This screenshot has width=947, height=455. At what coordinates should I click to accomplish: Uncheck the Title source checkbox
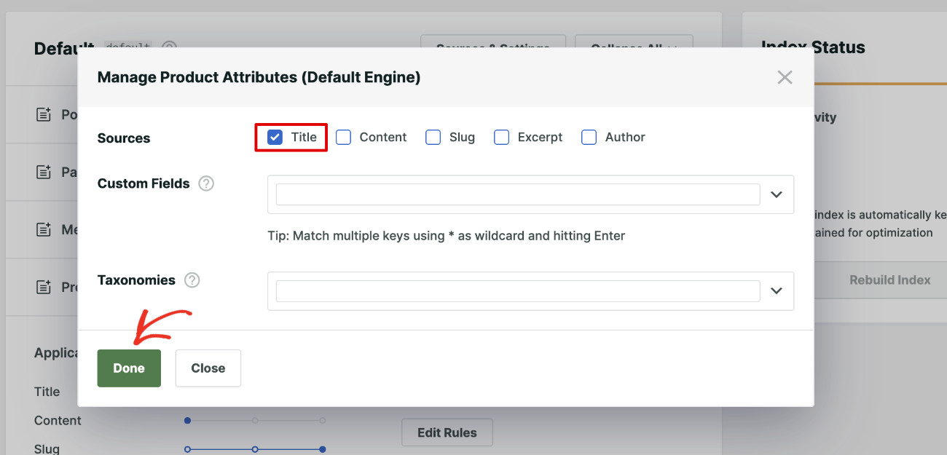coord(275,137)
